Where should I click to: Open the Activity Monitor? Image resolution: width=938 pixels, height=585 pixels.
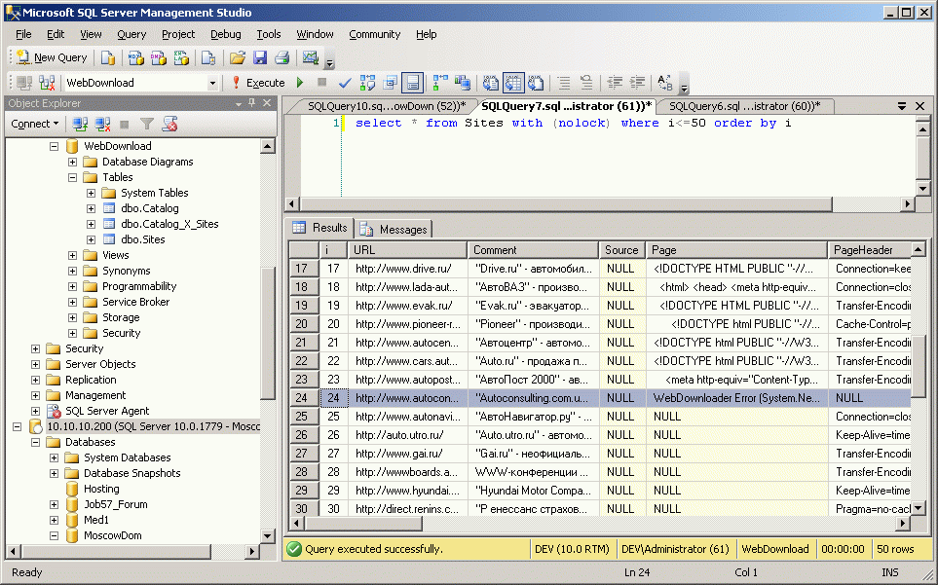tap(311, 57)
